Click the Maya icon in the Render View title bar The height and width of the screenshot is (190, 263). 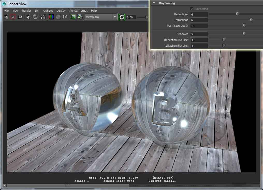coord(4,4)
